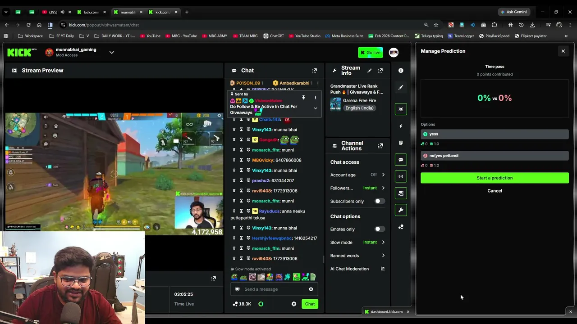Click the Vinxy143 username above Gangadh
577x324 pixels.
tap(261, 130)
